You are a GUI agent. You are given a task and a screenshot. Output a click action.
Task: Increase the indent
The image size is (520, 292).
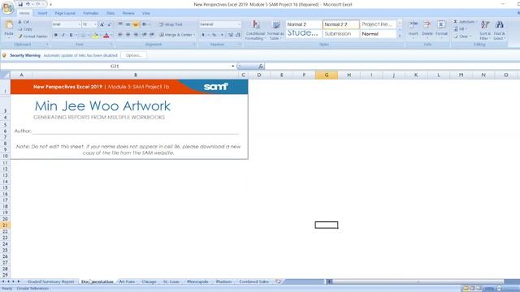[x=152, y=35]
